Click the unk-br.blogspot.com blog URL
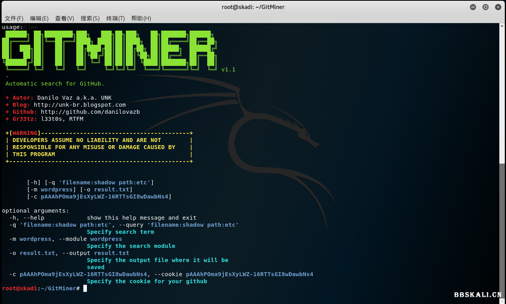 [79, 105]
